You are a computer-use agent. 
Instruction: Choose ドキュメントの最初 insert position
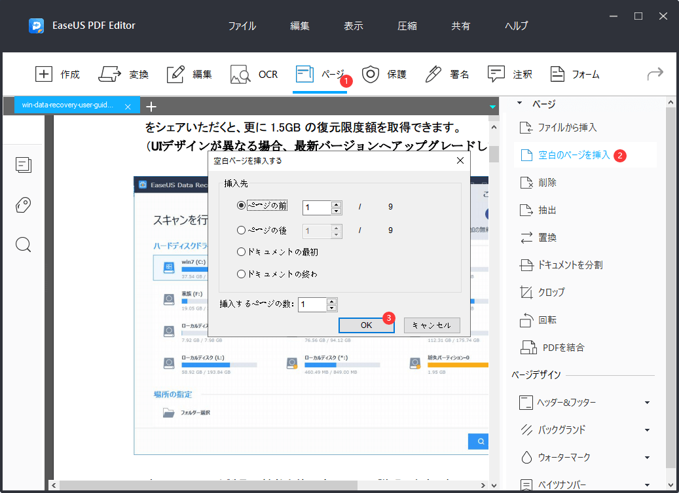[x=242, y=253]
